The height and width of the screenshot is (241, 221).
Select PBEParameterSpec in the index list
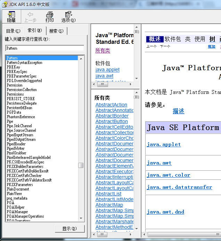[22, 76]
